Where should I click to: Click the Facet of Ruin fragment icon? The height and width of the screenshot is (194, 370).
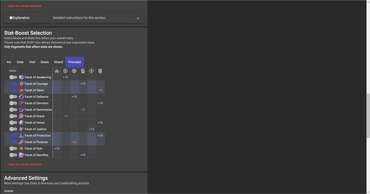tap(21, 149)
